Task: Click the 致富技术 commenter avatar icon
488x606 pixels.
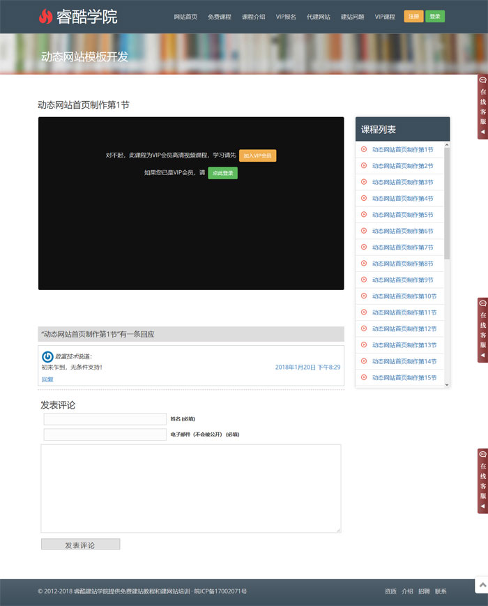Action: coord(47,356)
